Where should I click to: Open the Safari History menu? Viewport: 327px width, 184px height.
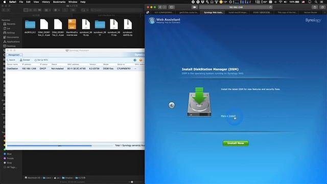pos(46,2)
